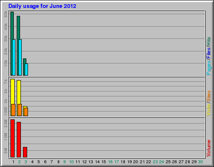Click day label '12' on the x-axis

pyautogui.click(x=84, y=162)
